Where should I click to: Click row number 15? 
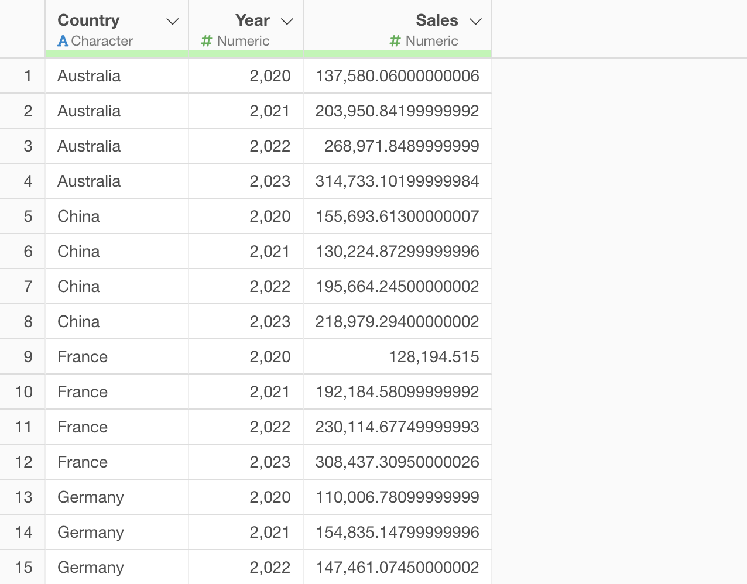pyautogui.click(x=24, y=568)
